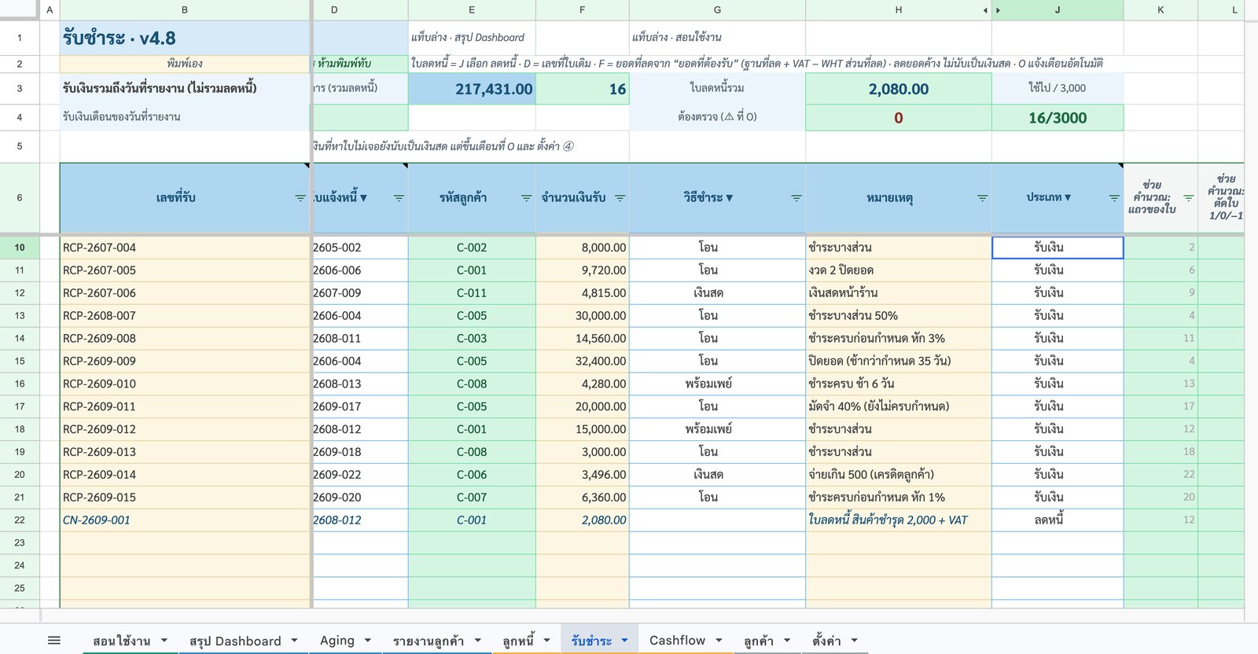The height and width of the screenshot is (654, 1258).
Task: Follow the แท็บล่าง · สรุป Dashboard link cell
Action: coord(472,38)
